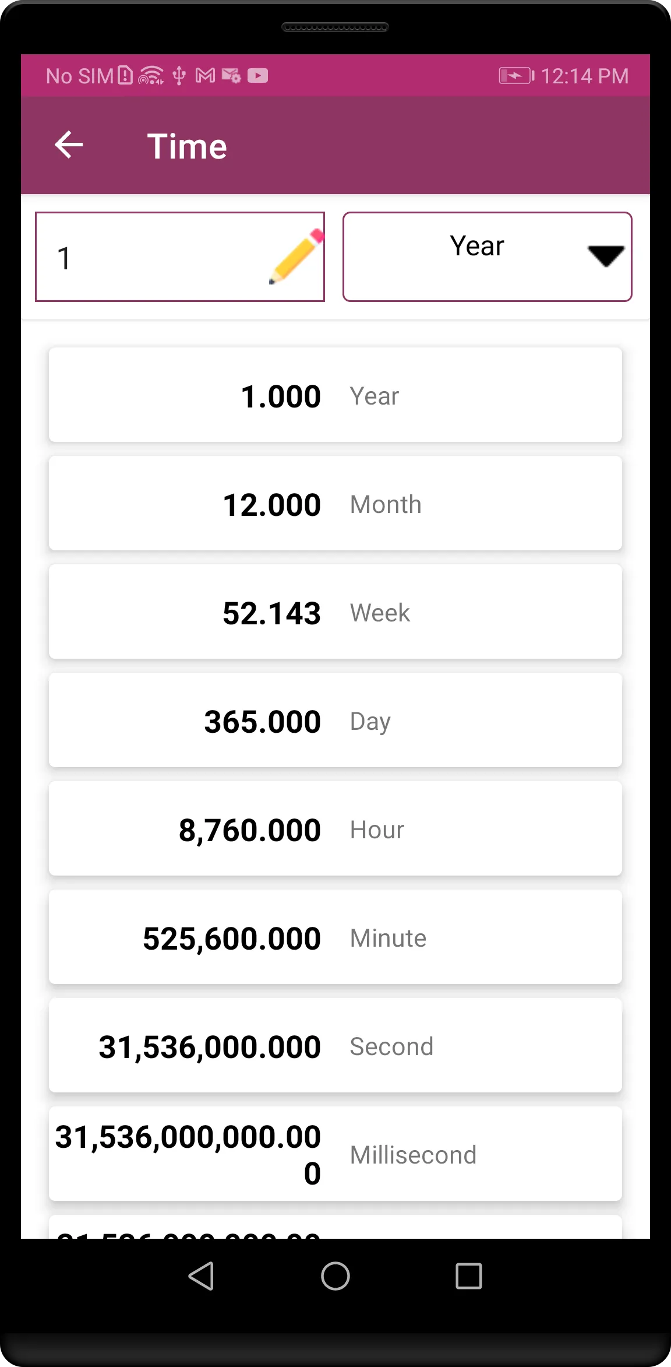Open recent apps with square button

click(x=469, y=1276)
